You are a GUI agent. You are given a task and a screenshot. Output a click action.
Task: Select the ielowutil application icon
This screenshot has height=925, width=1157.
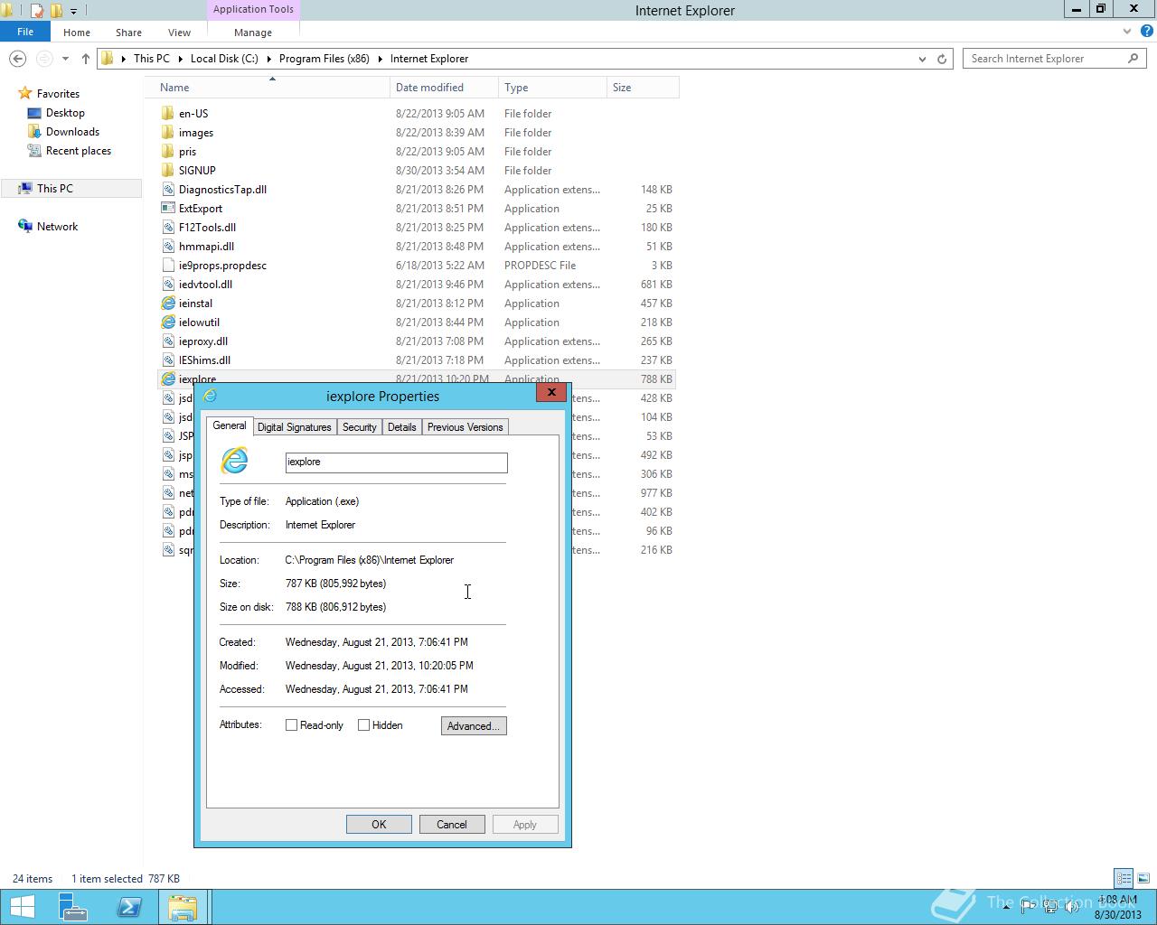pos(167,322)
